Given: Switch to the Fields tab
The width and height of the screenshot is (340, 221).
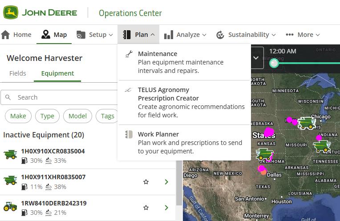Looking at the screenshot, I should point(18,73).
